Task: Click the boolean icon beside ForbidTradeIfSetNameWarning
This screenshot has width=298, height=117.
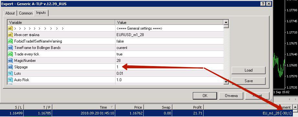Action: tap(10, 41)
